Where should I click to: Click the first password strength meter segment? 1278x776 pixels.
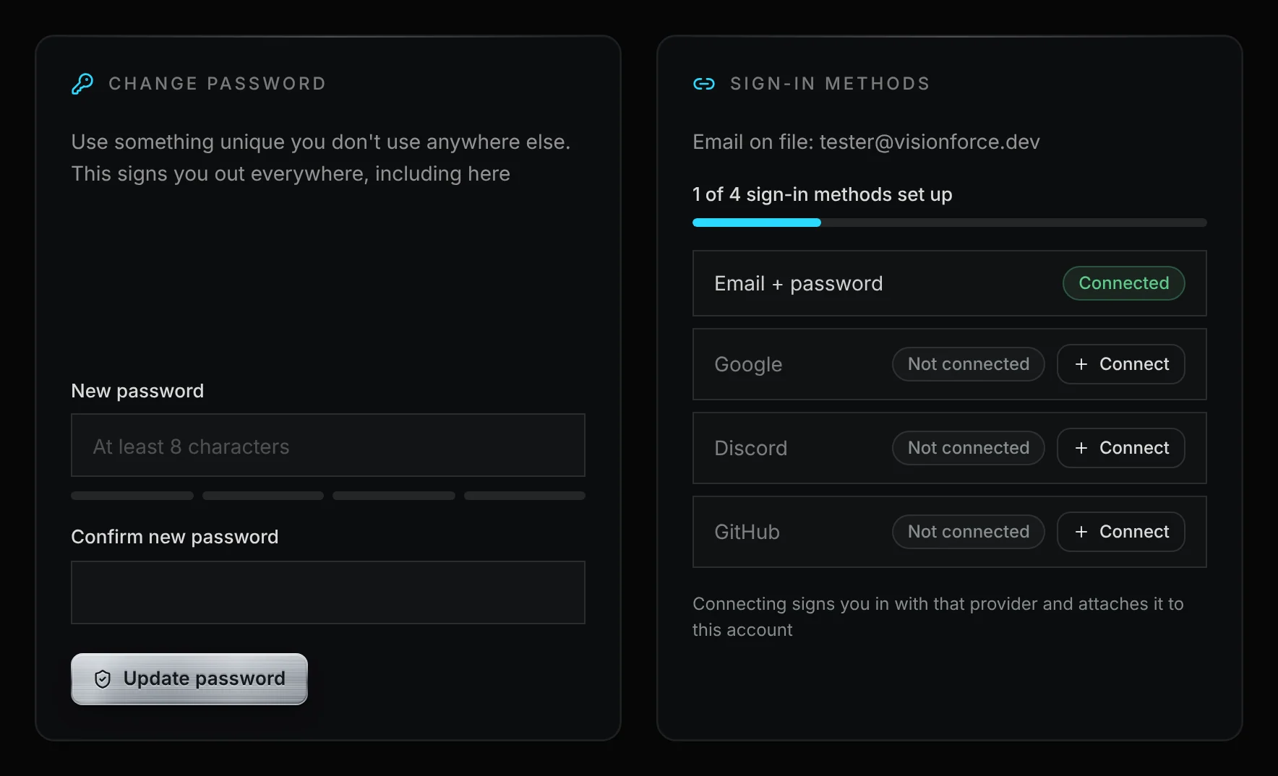tap(132, 496)
